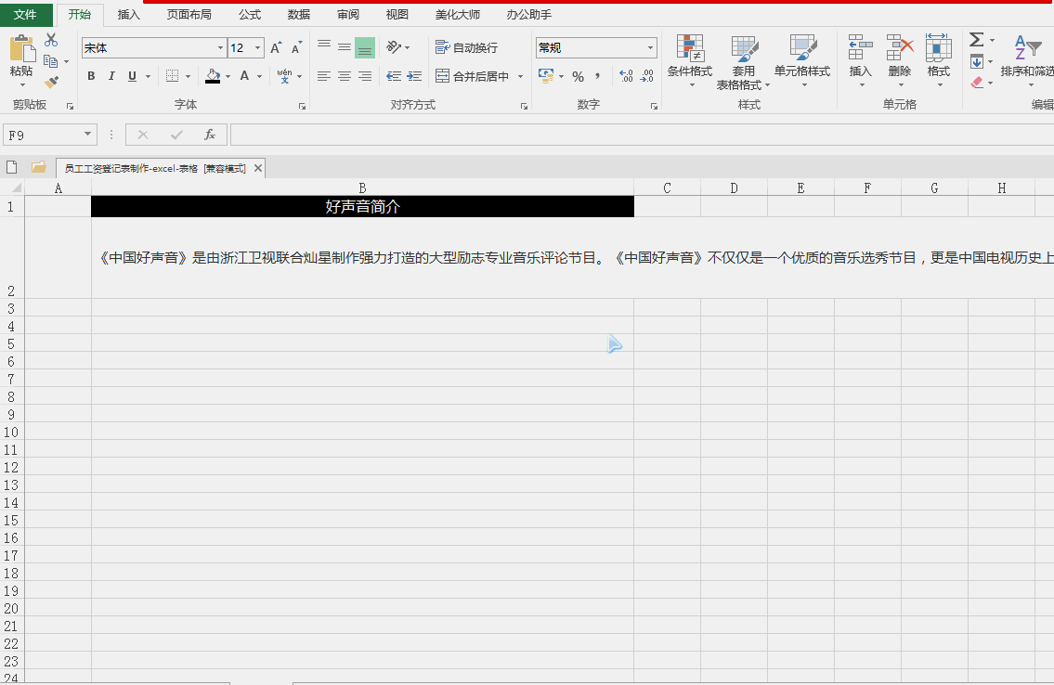Toggle bottom vertical alignment (highlighted)
The height and width of the screenshot is (685, 1054).
(x=365, y=47)
